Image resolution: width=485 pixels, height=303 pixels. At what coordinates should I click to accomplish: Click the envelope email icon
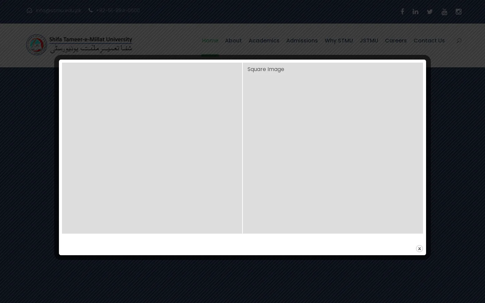click(x=29, y=10)
